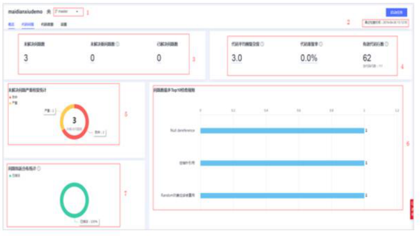The height and width of the screenshot is (236, 420).
Task: Switch to the 设置 settings tab
Action: click(64, 24)
